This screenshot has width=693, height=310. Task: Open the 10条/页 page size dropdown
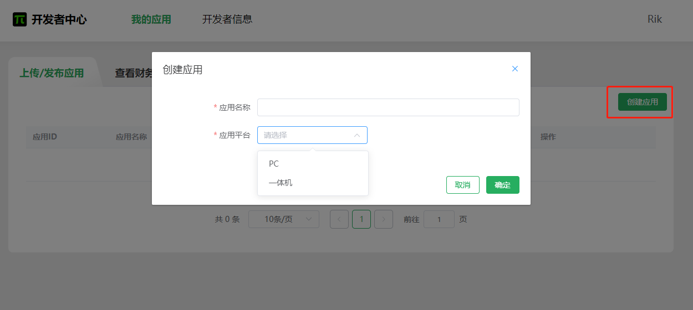click(x=284, y=219)
